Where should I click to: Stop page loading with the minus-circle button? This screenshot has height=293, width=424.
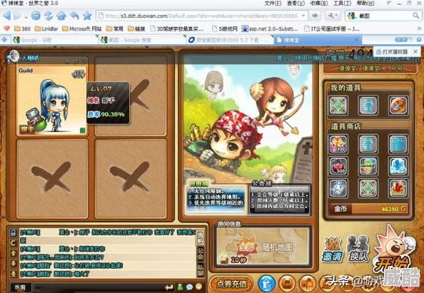pos(36,16)
